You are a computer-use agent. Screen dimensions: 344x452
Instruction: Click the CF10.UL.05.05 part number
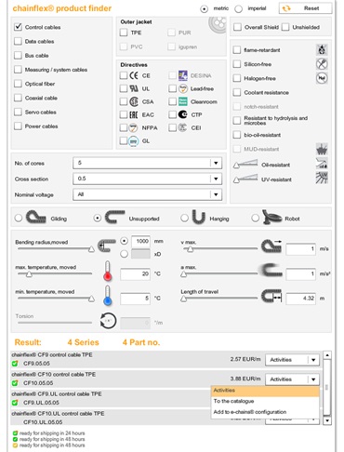coord(43,422)
